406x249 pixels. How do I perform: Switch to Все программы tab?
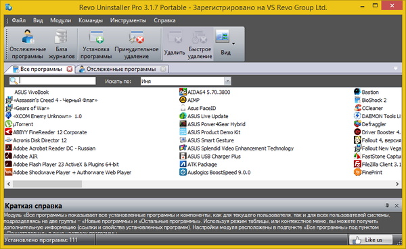(x=41, y=70)
